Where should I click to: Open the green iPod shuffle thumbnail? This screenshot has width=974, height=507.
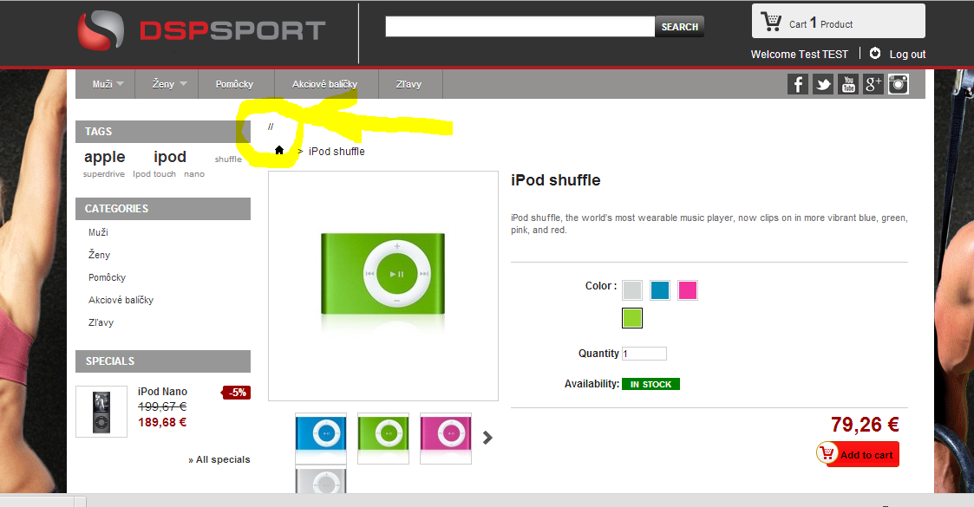click(x=383, y=439)
